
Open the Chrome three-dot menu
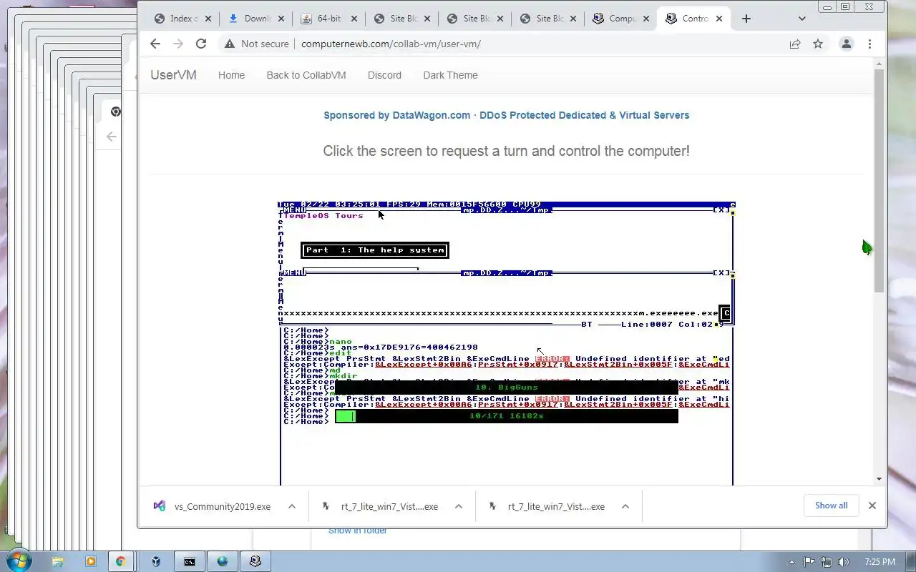point(869,44)
